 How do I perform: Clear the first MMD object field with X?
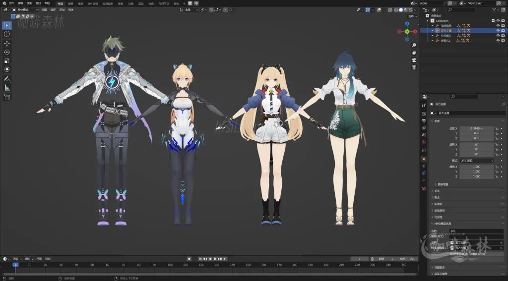click(x=501, y=242)
